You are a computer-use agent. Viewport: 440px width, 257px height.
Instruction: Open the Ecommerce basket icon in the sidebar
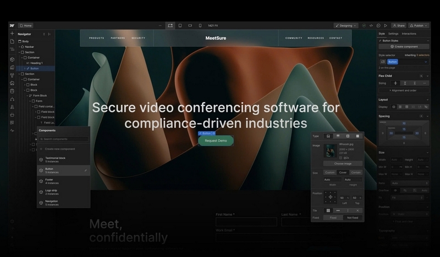tap(12, 115)
